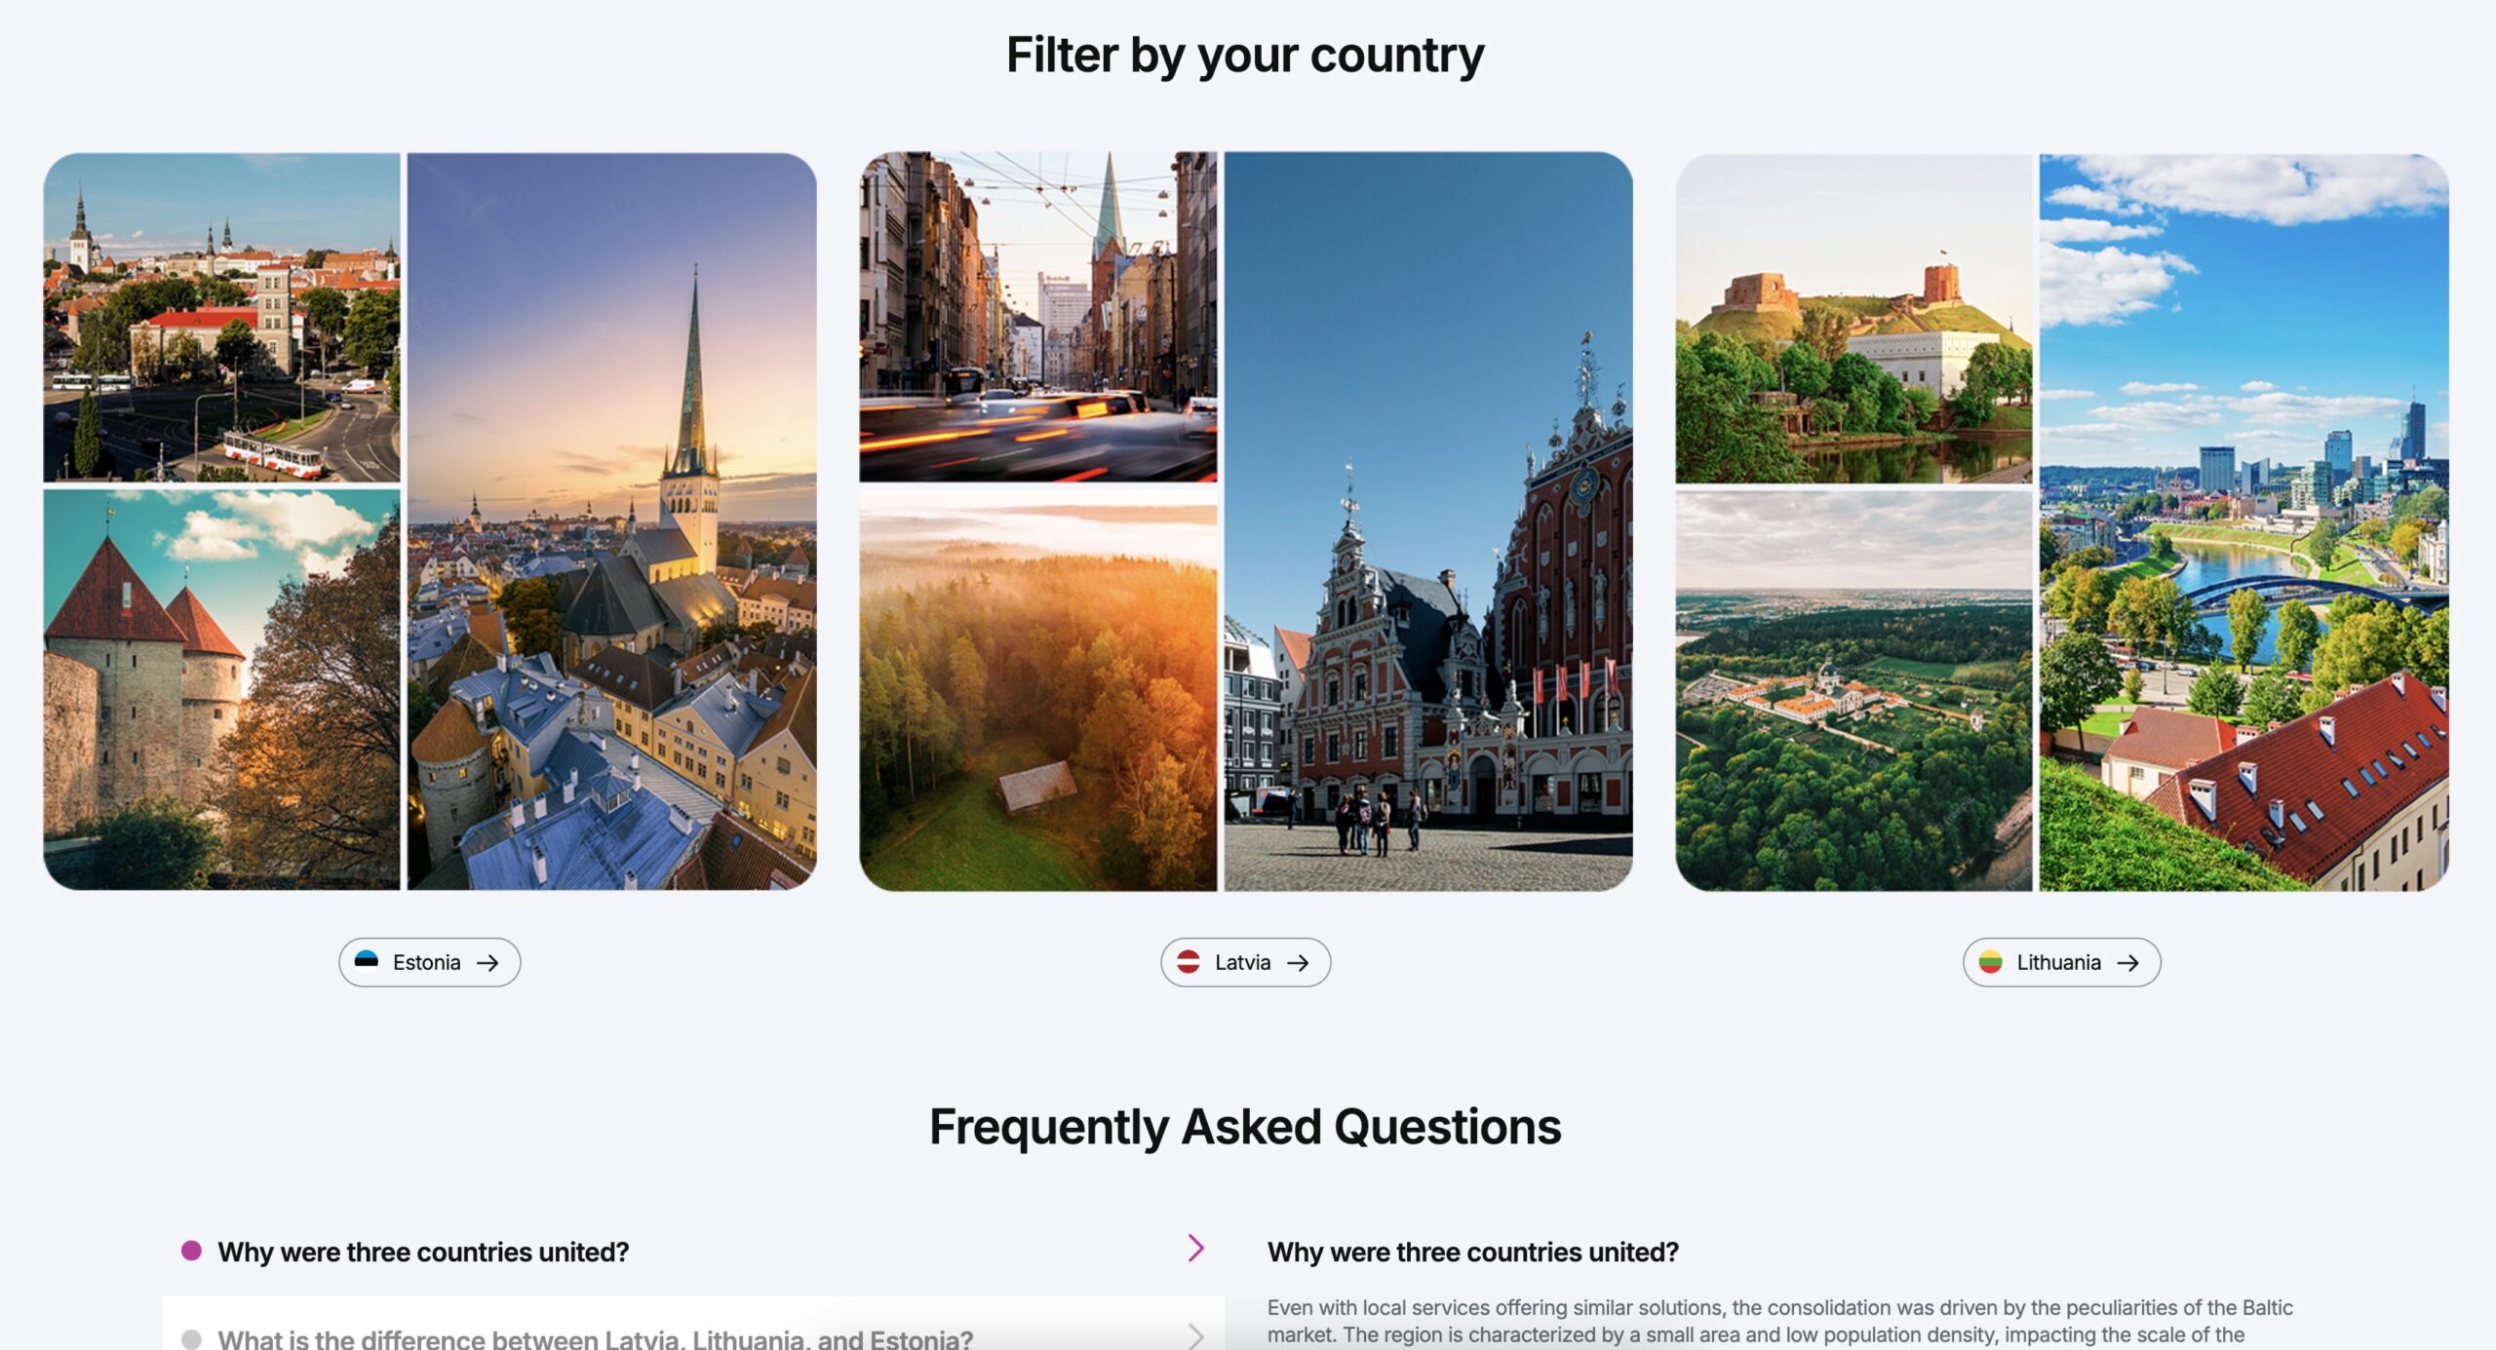Click the arrow icon beside Estonia
Image resolution: width=2496 pixels, height=1350 pixels.
click(487, 962)
